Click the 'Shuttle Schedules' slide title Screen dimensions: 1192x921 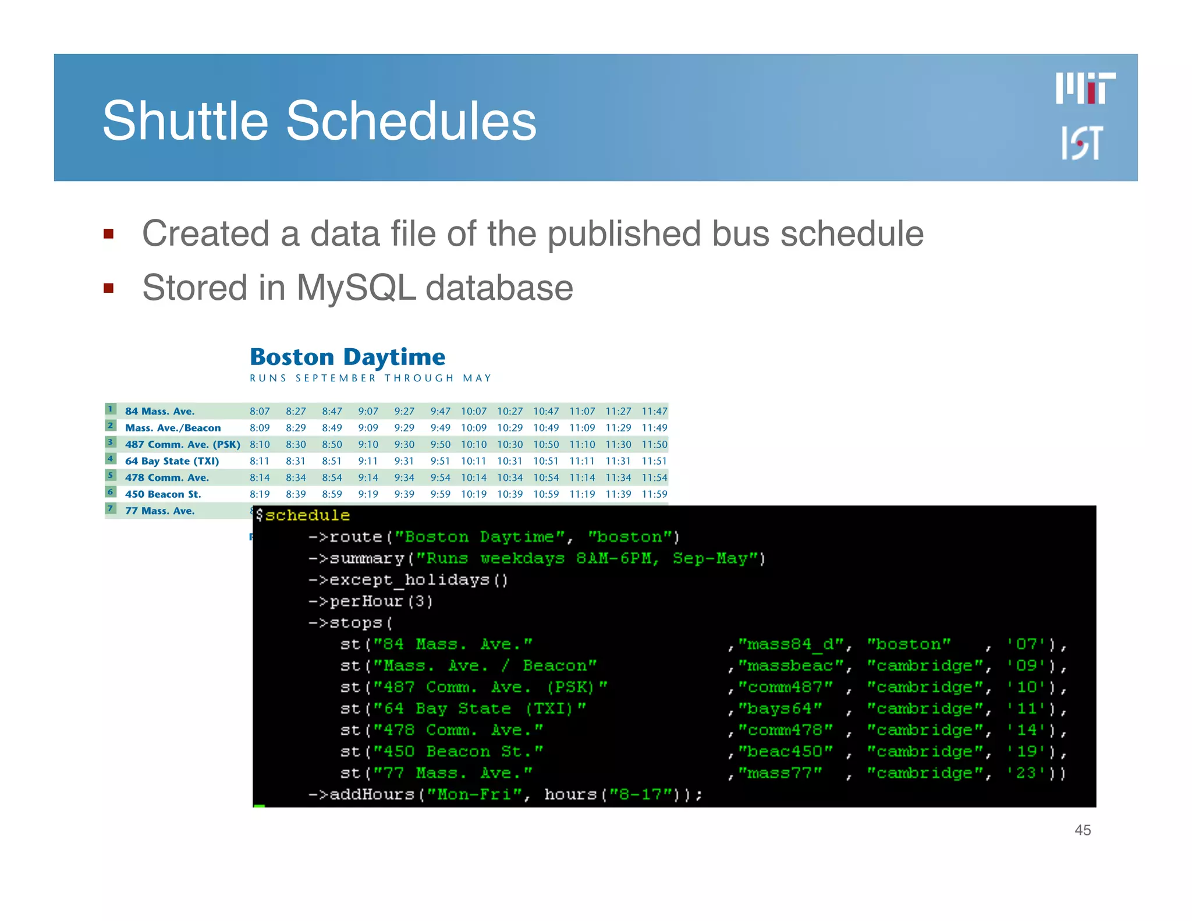[x=320, y=121]
